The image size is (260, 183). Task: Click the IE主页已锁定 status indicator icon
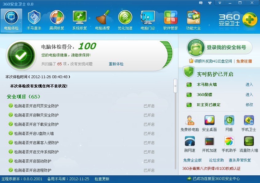[x=189, y=105]
